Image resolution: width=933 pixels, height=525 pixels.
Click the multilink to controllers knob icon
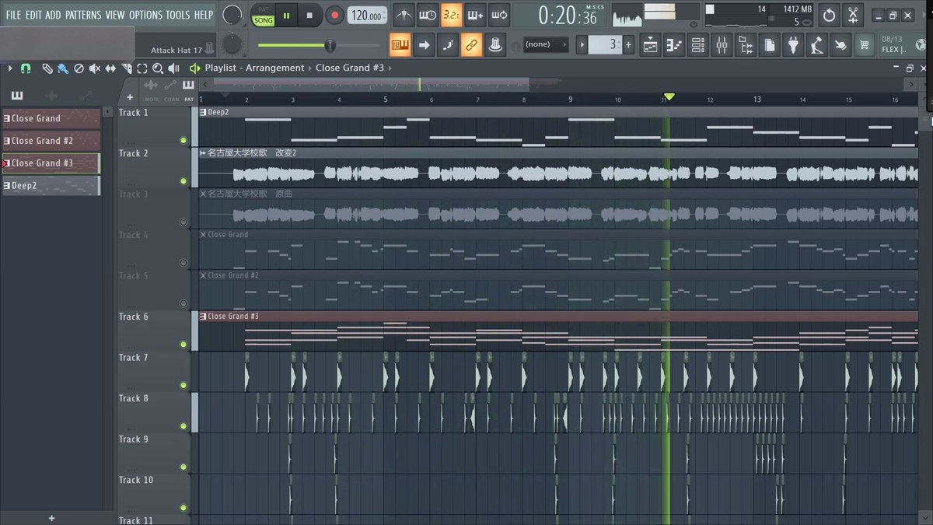point(495,45)
